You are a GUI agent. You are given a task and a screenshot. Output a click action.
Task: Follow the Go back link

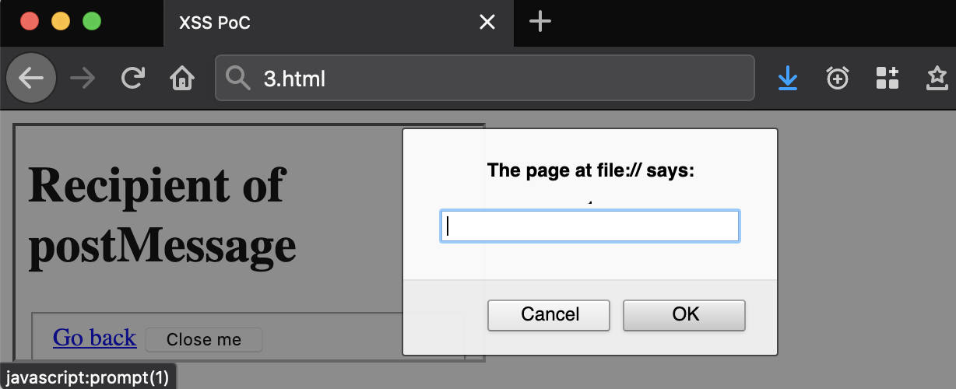point(94,338)
